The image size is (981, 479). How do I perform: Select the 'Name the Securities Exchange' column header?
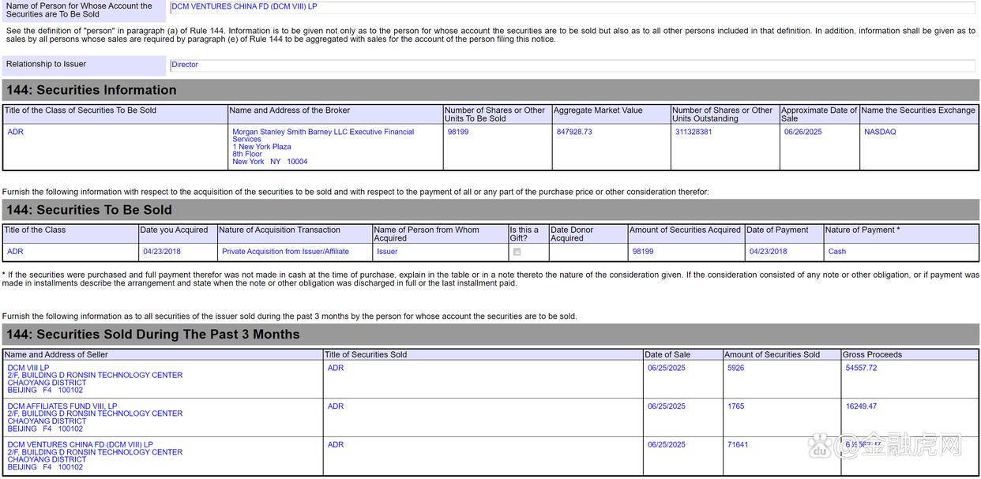click(918, 110)
